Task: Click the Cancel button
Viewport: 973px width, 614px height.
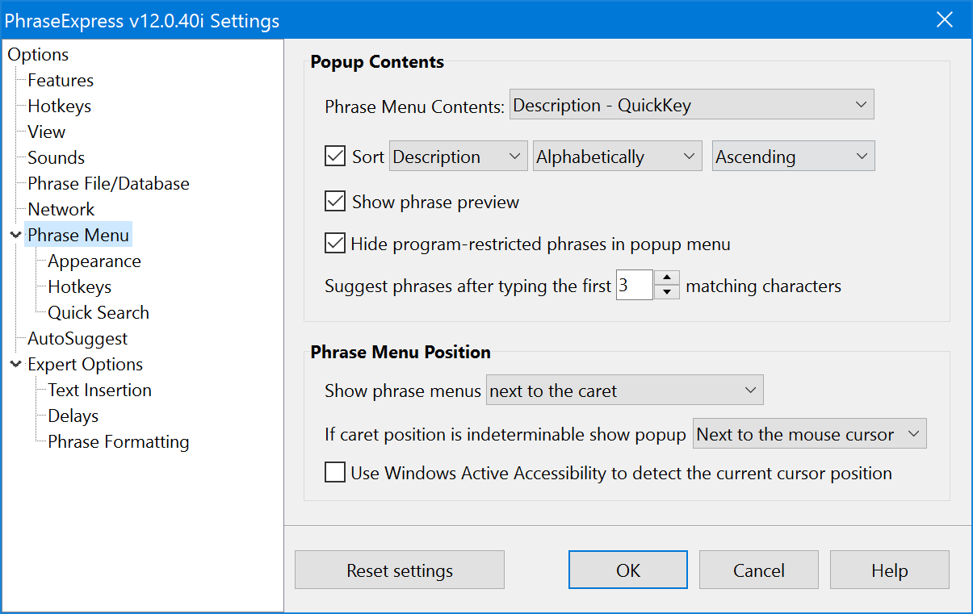Action: (759, 570)
